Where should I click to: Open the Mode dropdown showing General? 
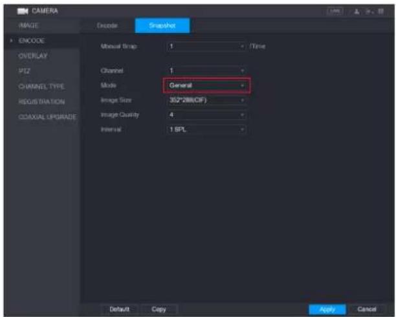(206, 85)
